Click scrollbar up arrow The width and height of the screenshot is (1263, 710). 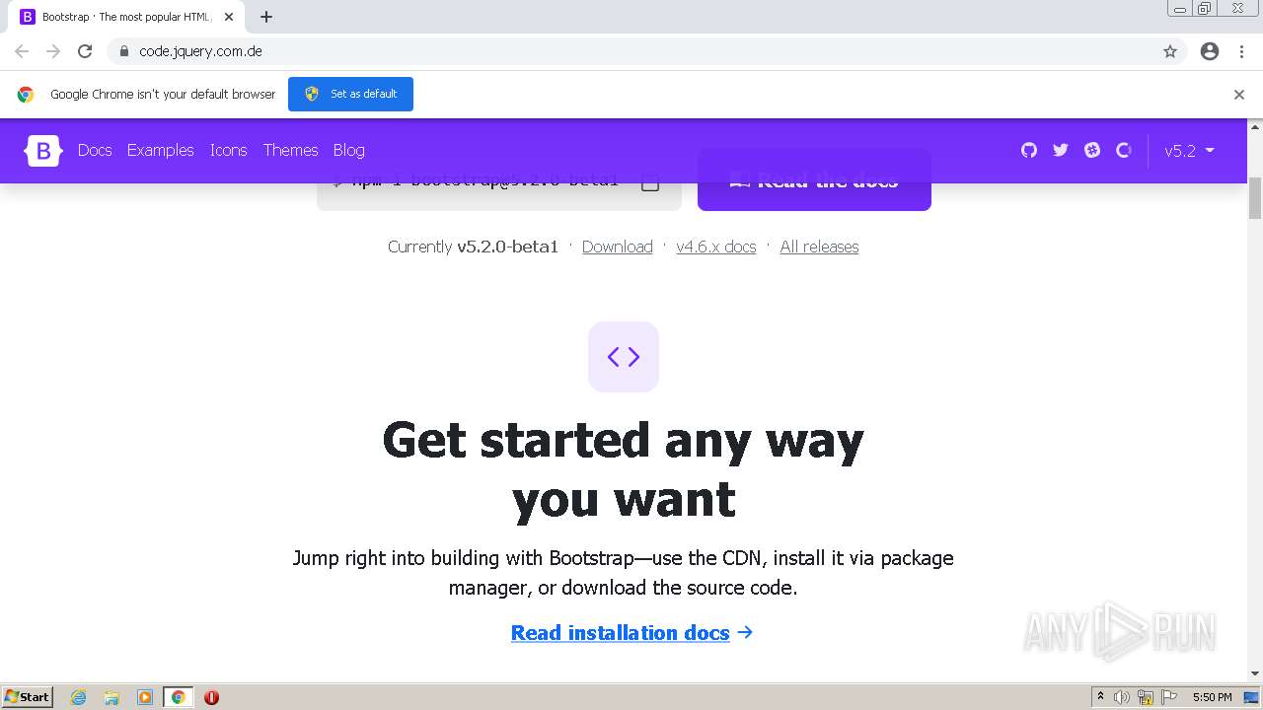[x=1255, y=127]
